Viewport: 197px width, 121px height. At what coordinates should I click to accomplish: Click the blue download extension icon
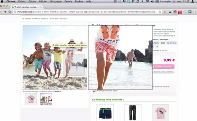pos(190,12)
